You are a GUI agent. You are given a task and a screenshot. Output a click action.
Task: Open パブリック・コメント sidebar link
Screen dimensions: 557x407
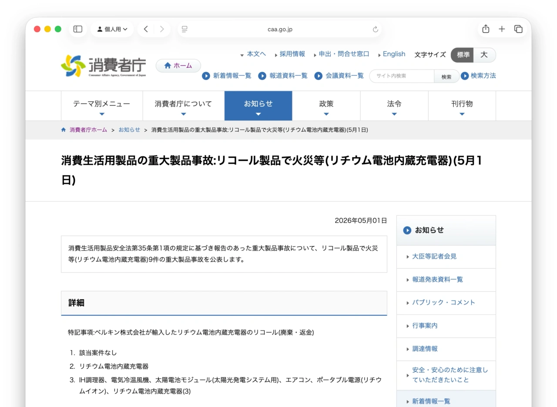tap(443, 303)
